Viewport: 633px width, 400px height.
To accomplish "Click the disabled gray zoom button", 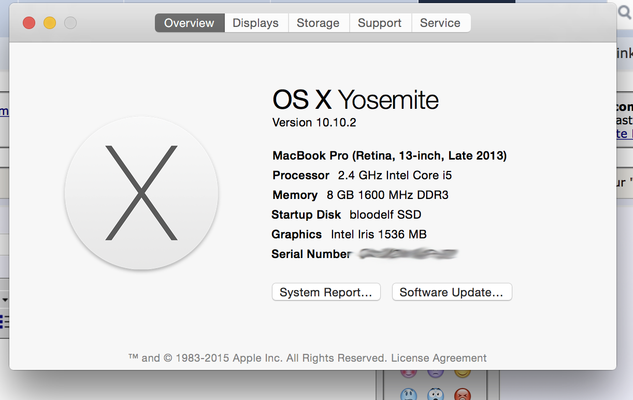I will coord(70,23).
